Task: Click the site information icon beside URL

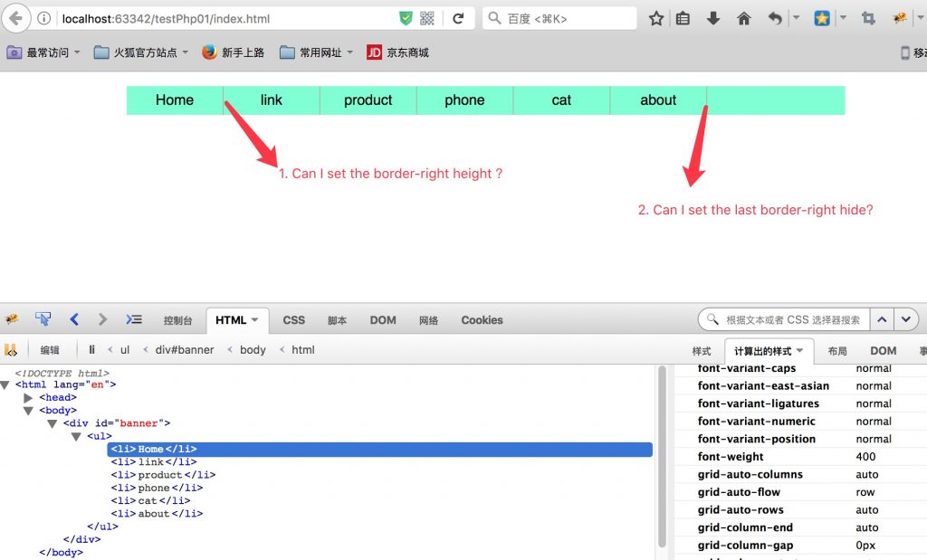Action: (44, 18)
